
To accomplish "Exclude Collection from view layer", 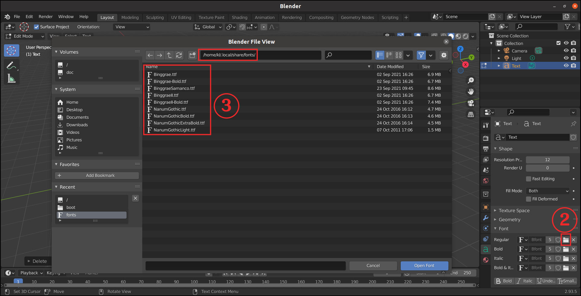I will pyautogui.click(x=559, y=43).
